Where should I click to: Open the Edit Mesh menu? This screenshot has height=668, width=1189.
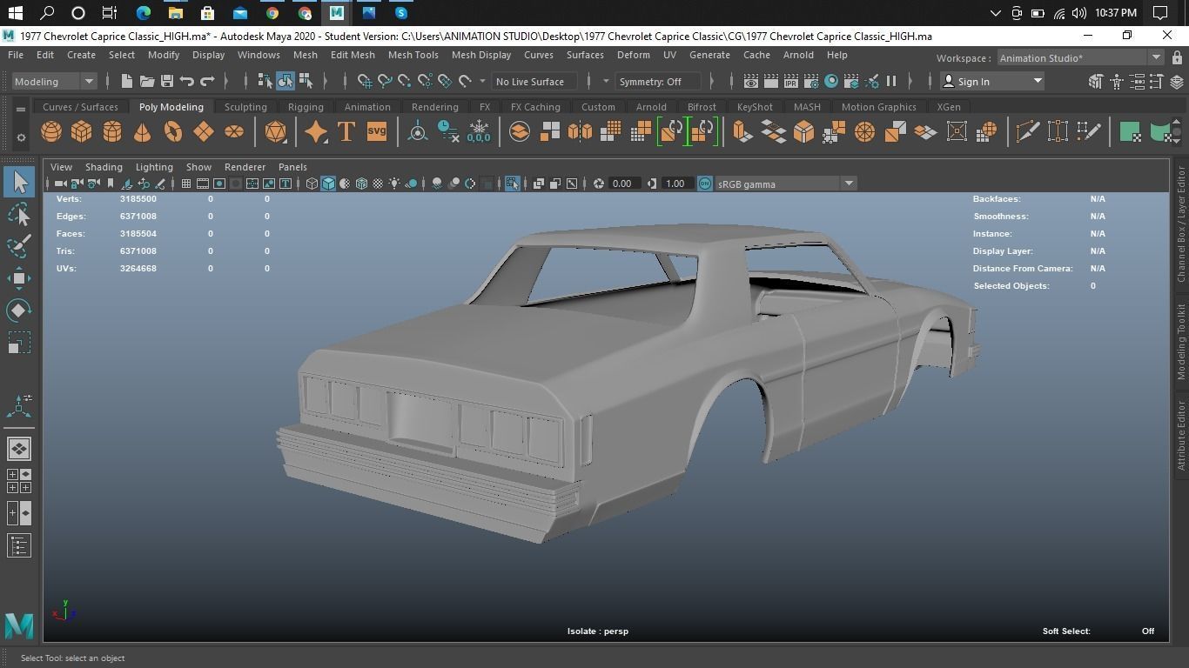(x=353, y=55)
